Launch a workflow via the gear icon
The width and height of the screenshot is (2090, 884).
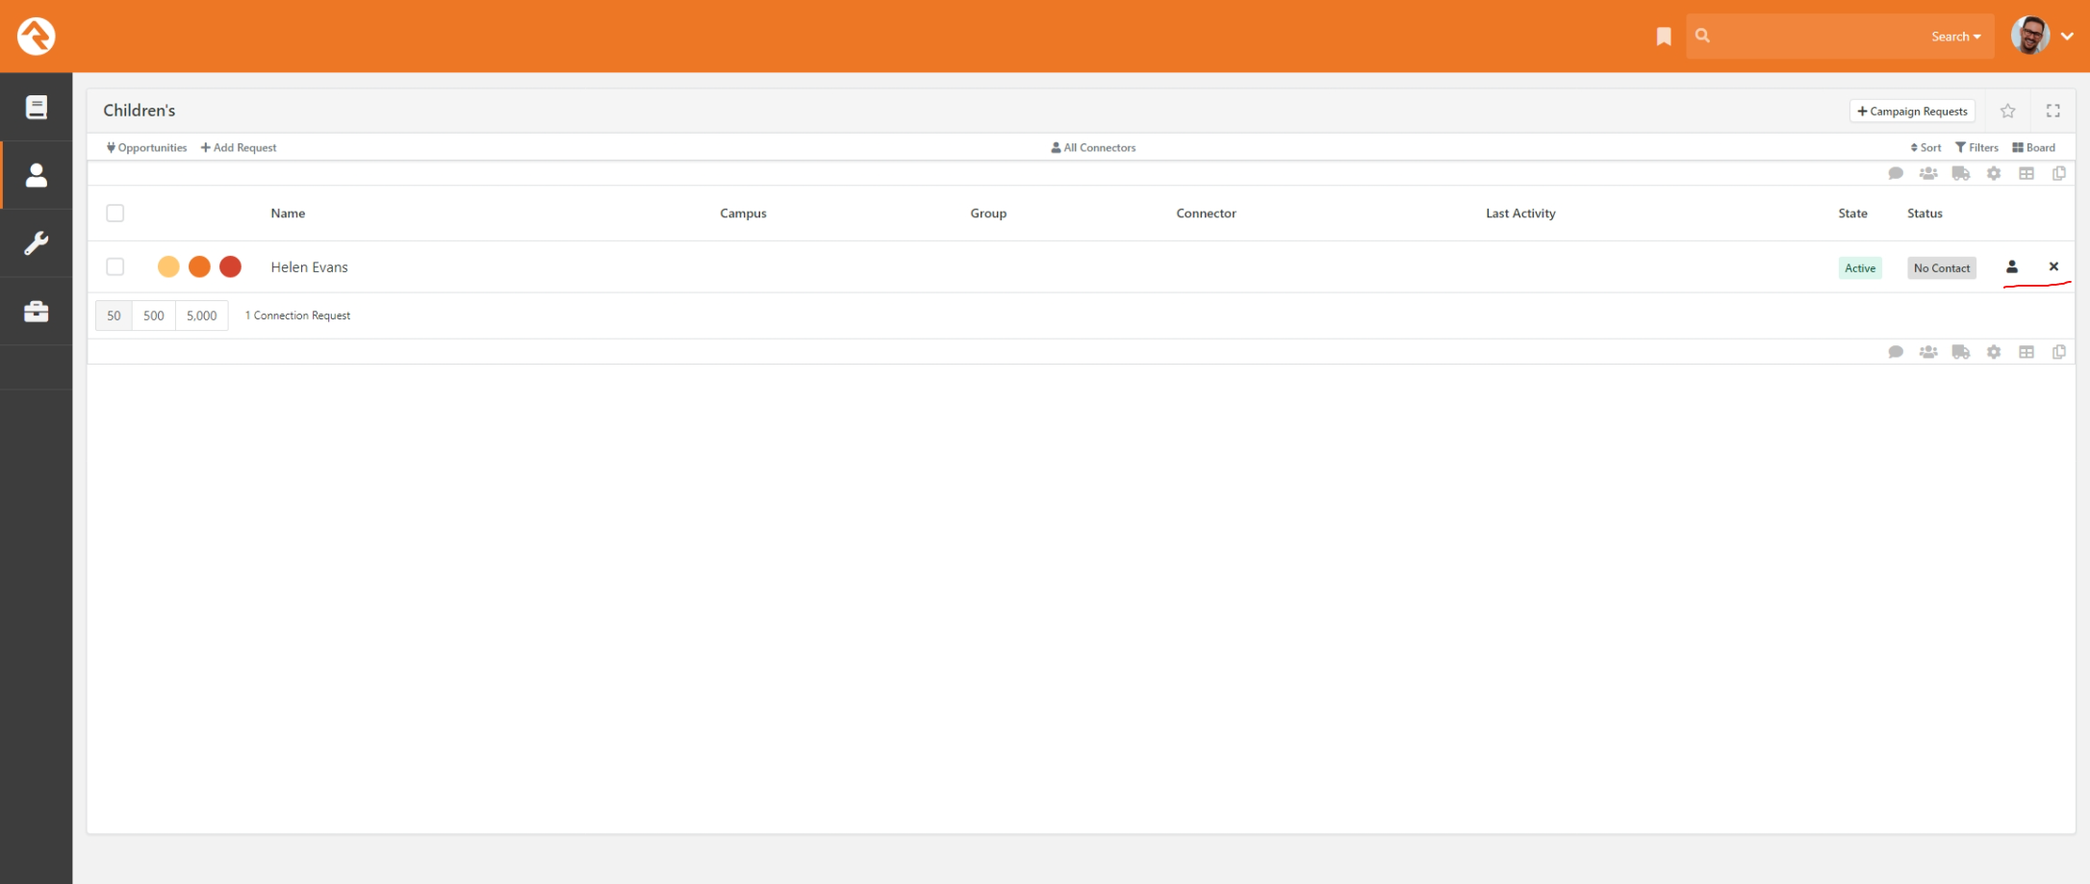(1994, 174)
